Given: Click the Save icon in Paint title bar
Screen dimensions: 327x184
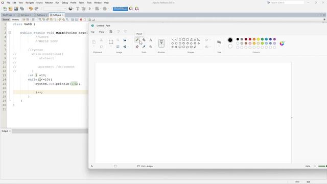Looking at the screenshot, I should pyautogui.click(x=111, y=32).
